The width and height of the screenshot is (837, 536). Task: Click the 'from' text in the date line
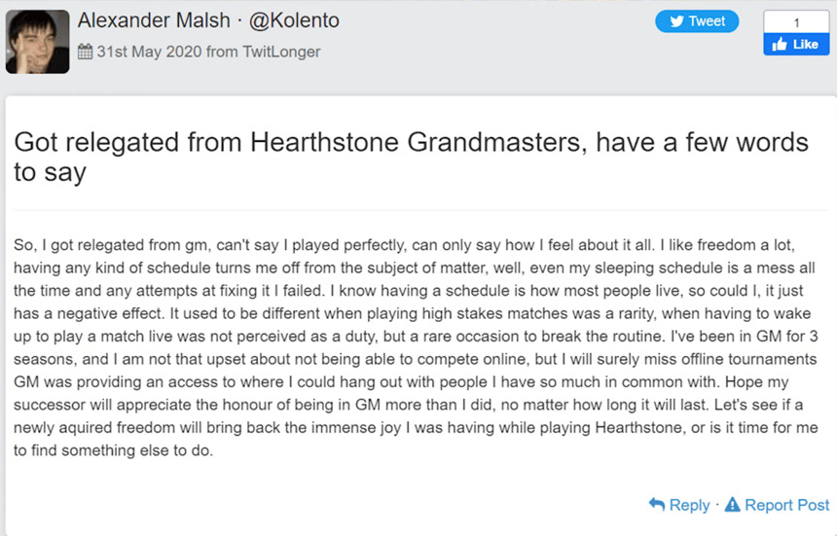222,52
